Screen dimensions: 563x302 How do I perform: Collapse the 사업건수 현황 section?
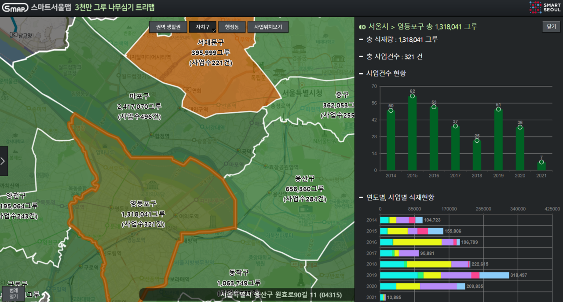click(360, 73)
